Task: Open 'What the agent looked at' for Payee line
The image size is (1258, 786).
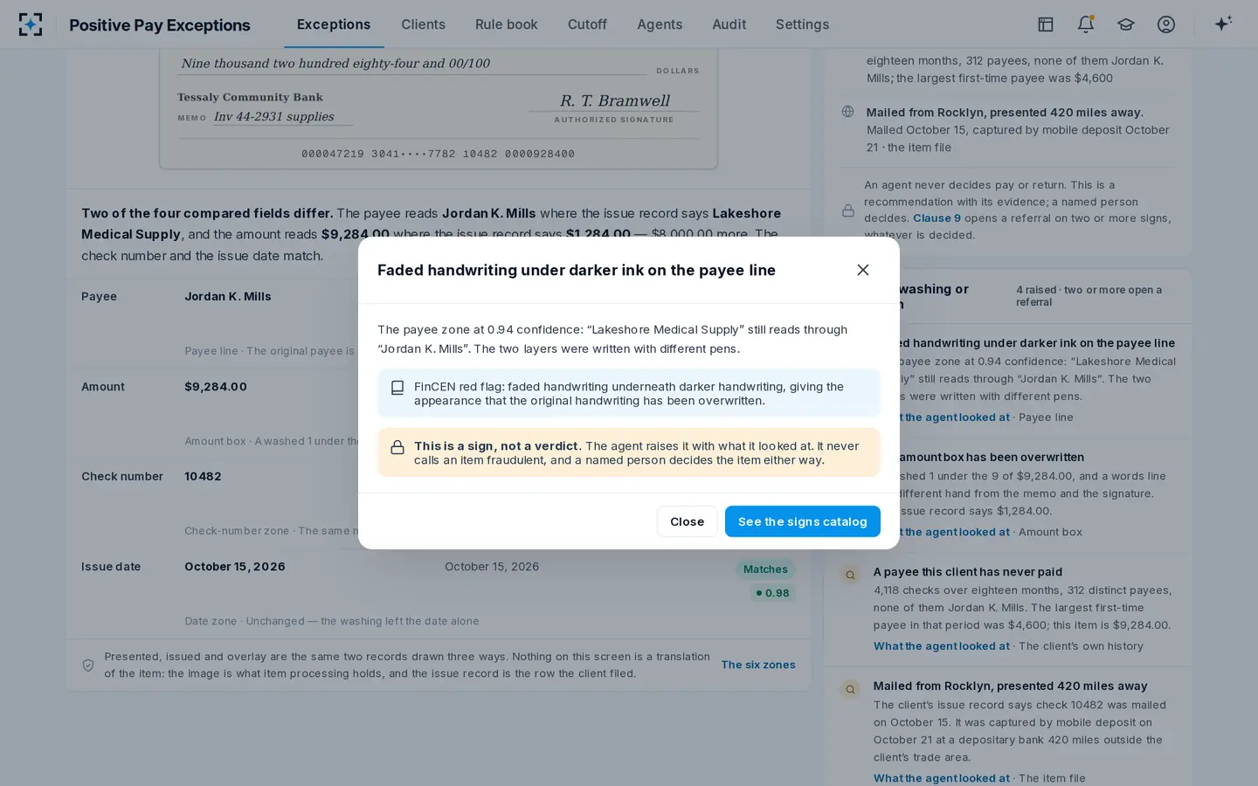Action: coord(941,417)
